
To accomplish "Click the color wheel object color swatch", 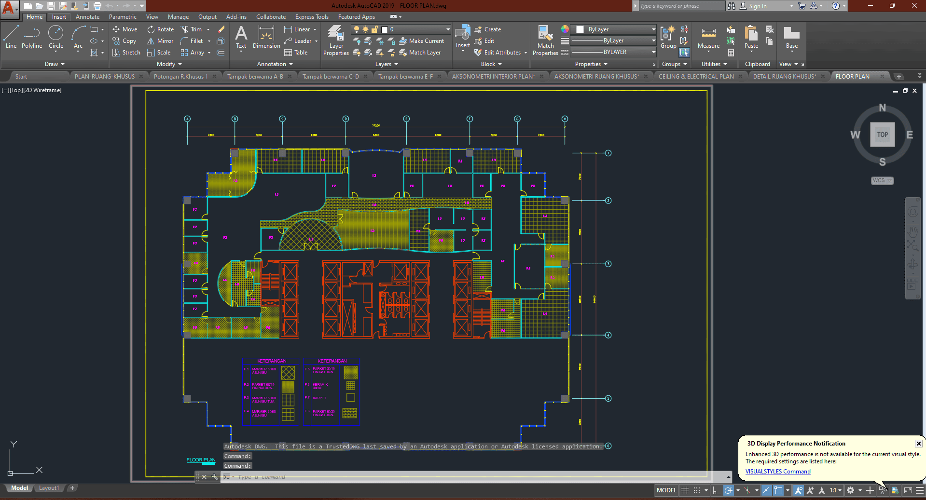I will (565, 29).
